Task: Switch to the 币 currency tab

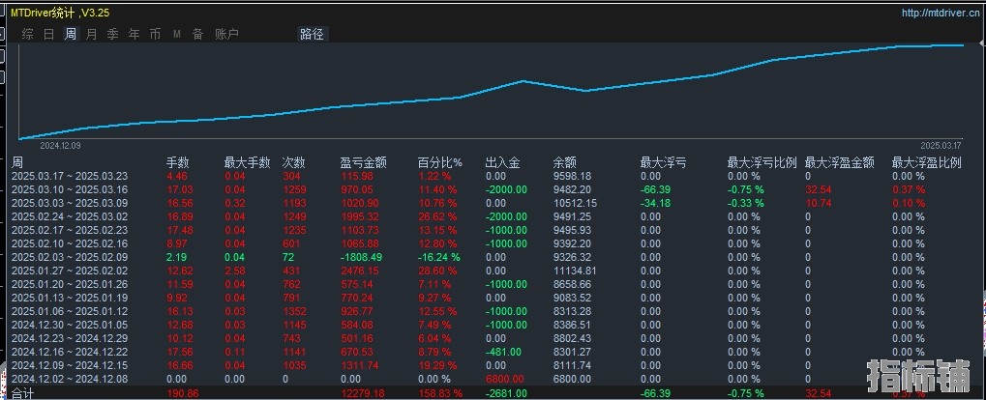Action: 156,34
